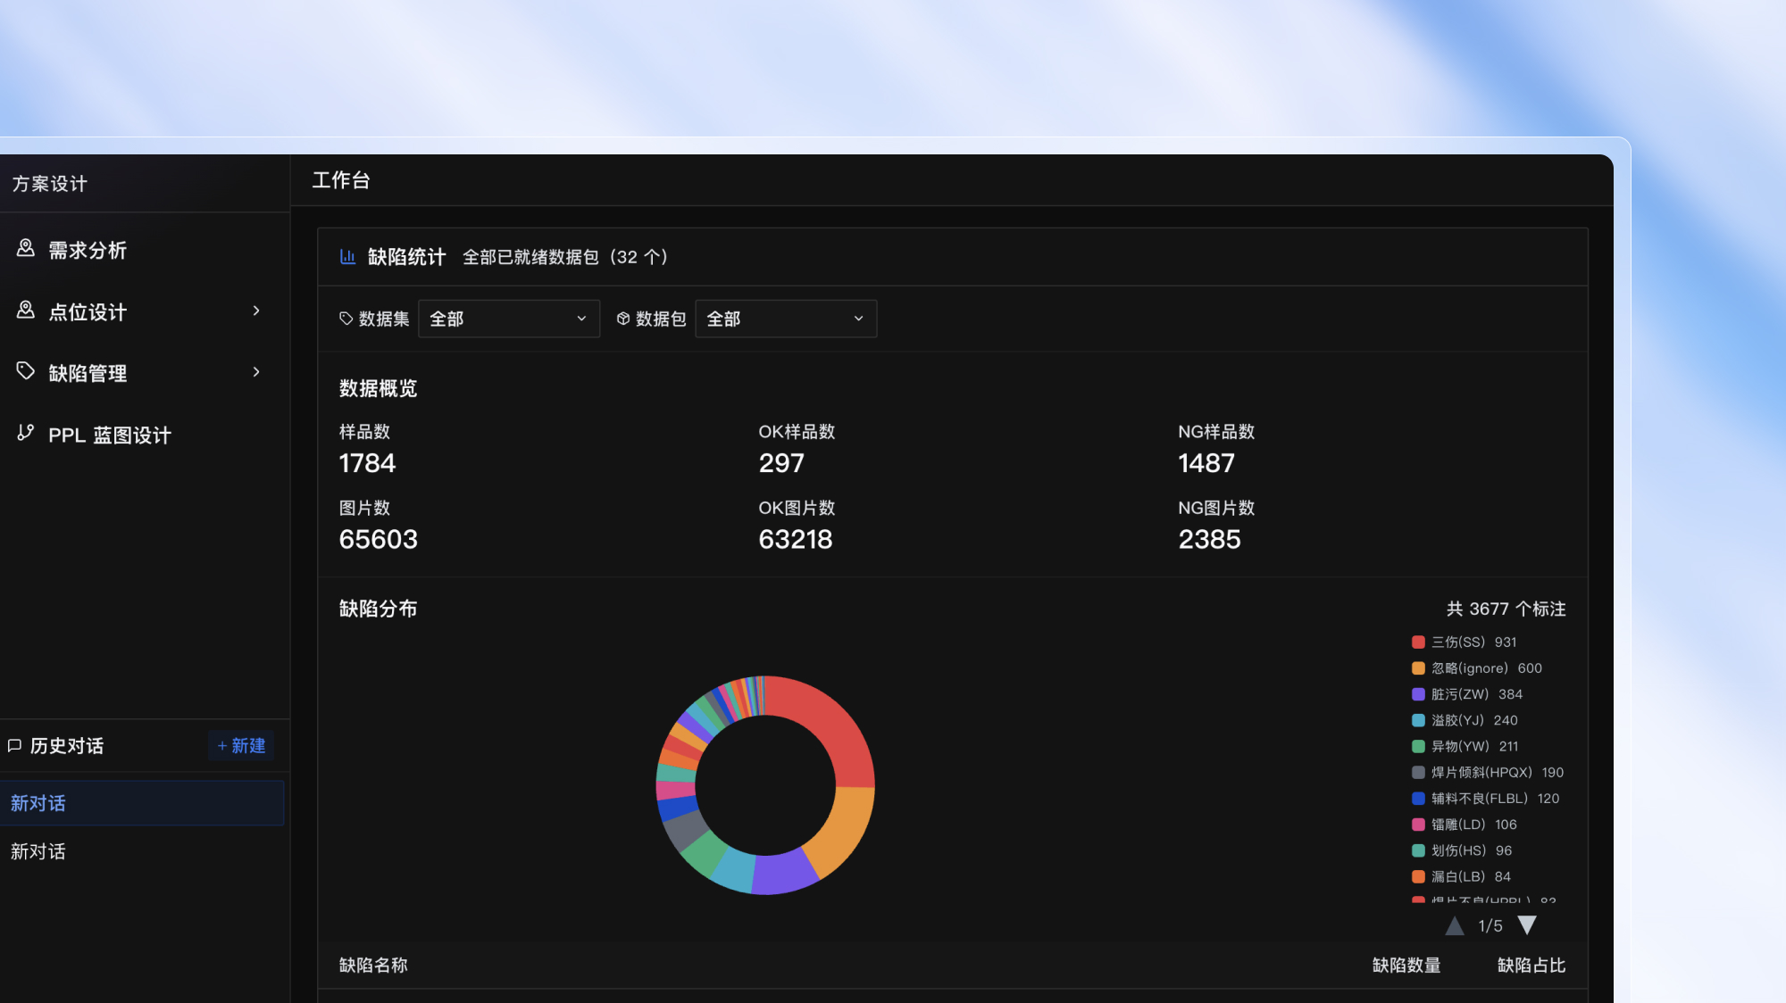
Task: Toggle 焊片倾斜(HPQX) legend entry
Action: (x=1488, y=772)
